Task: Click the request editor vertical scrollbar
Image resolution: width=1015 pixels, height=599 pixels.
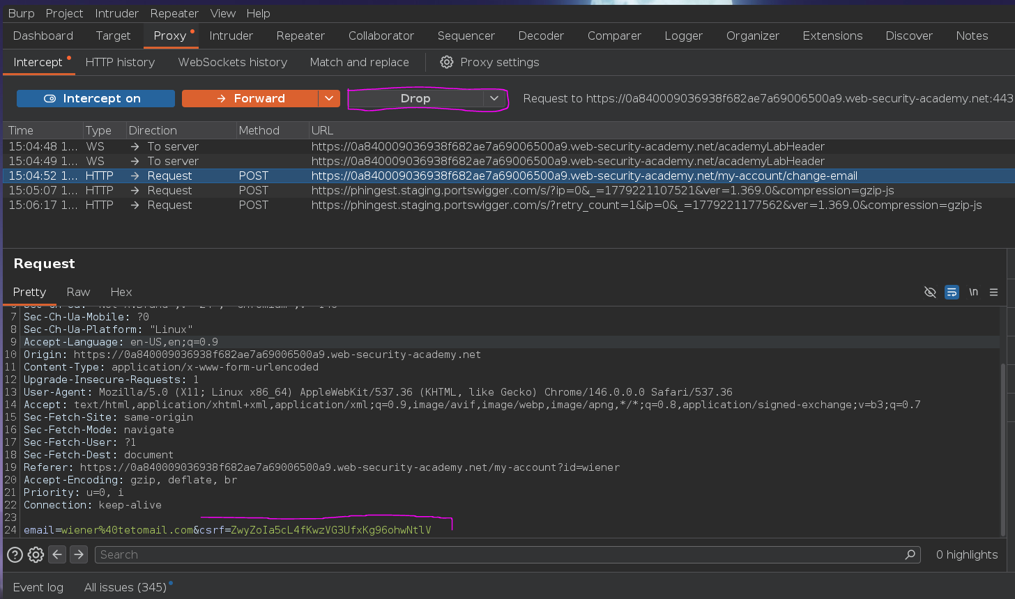Action: [1003, 449]
